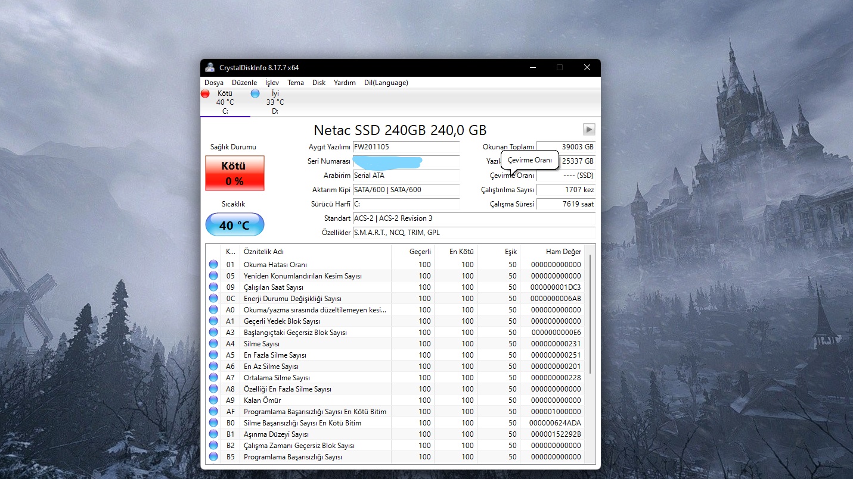The height and width of the screenshot is (479, 853).
Task: Click status icon for Başlangıçtaki Geçersiz Blok Sayısı
Action: [x=213, y=333]
